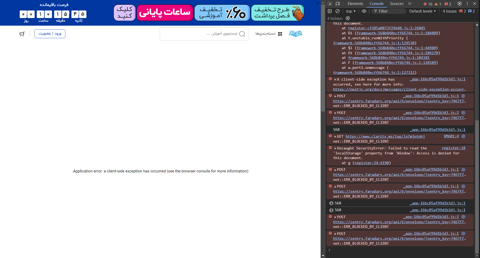Expand the GET clarity.ms request error

pyautogui.click(x=335, y=136)
